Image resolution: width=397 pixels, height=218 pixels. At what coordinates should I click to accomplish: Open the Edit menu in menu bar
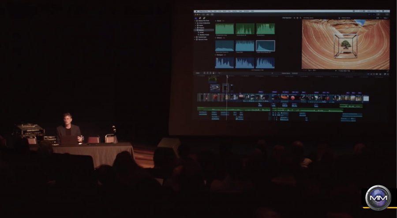pyautogui.click(x=215, y=11)
